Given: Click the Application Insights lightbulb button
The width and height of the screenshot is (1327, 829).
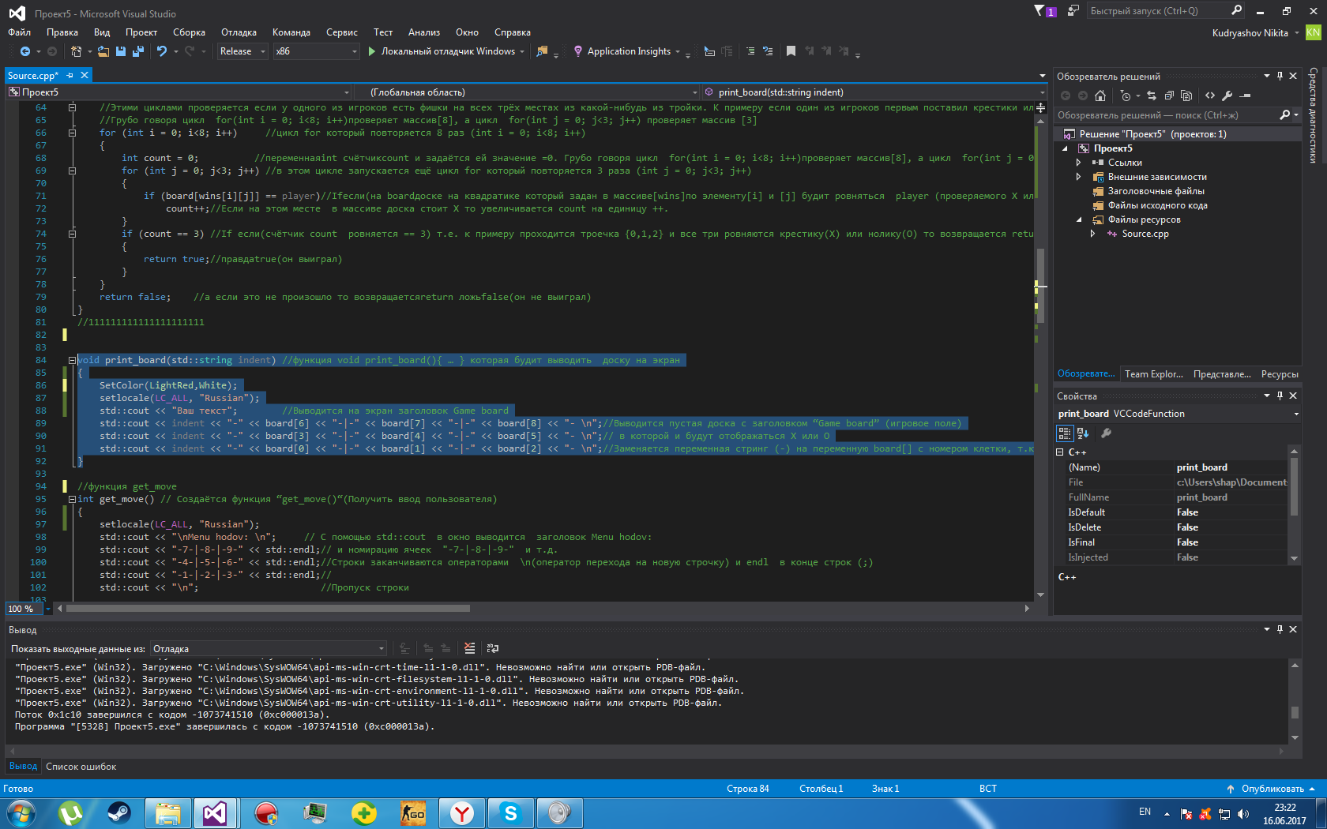Looking at the screenshot, I should 622,51.
